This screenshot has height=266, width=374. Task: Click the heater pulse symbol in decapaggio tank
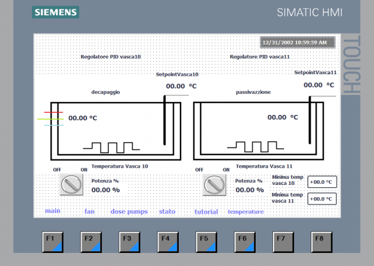point(111,148)
